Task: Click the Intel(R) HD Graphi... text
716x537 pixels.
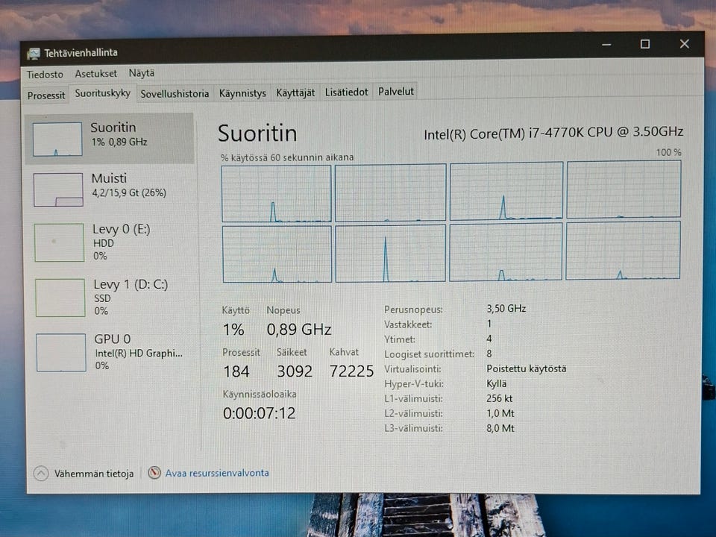Action: click(139, 354)
